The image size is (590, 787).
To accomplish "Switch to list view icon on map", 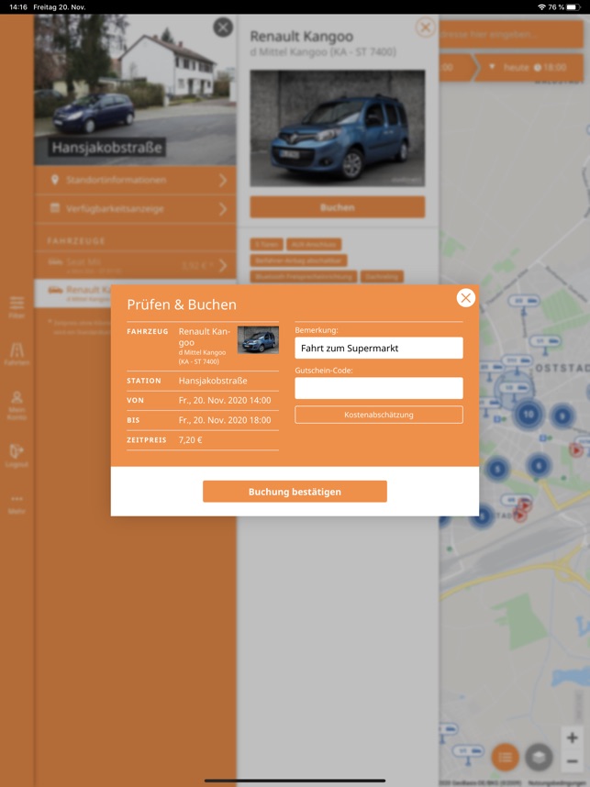I will point(506,757).
